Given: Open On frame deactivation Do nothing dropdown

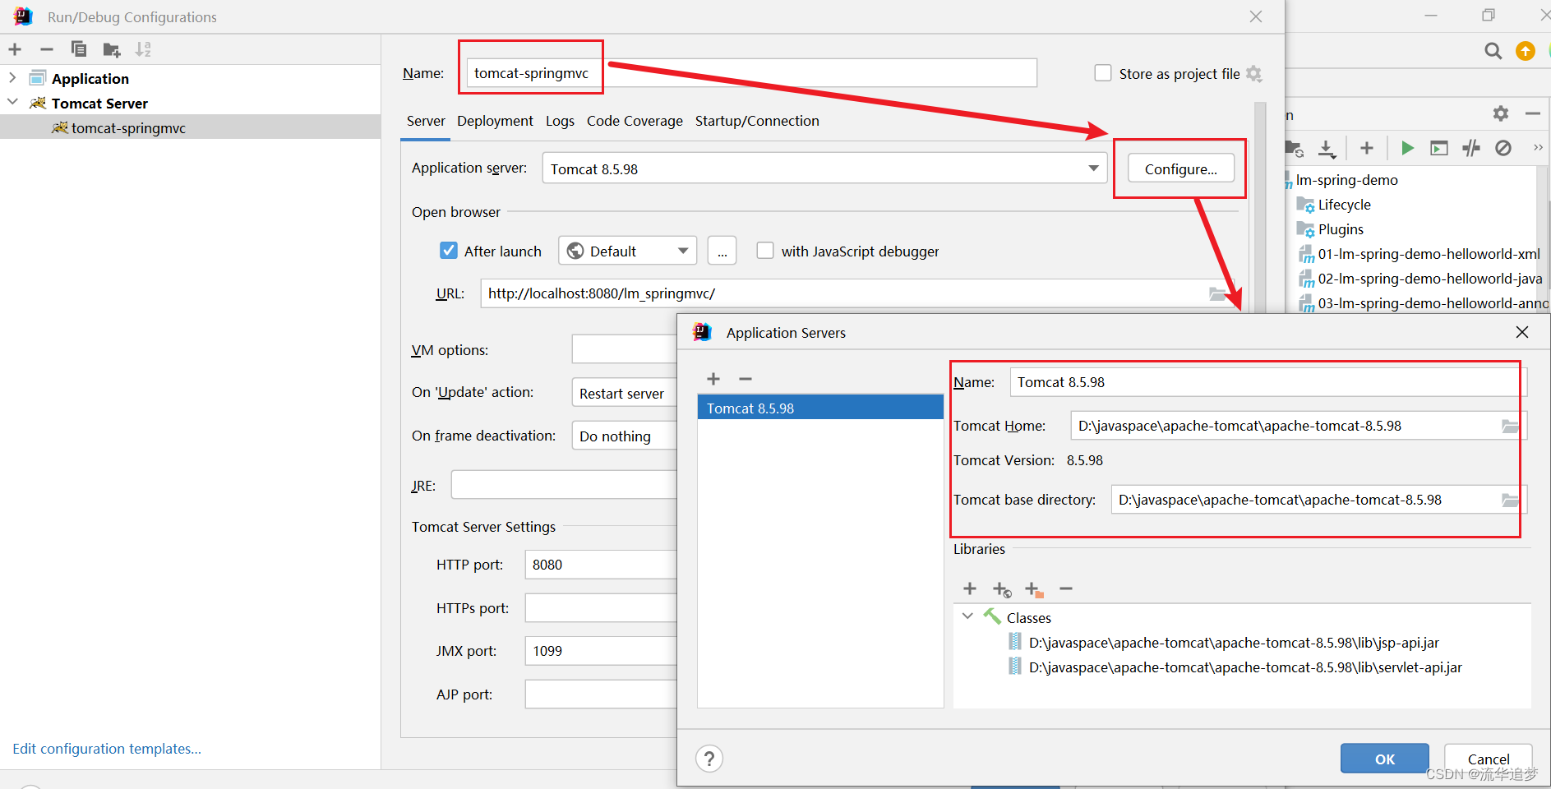Looking at the screenshot, I should (624, 436).
